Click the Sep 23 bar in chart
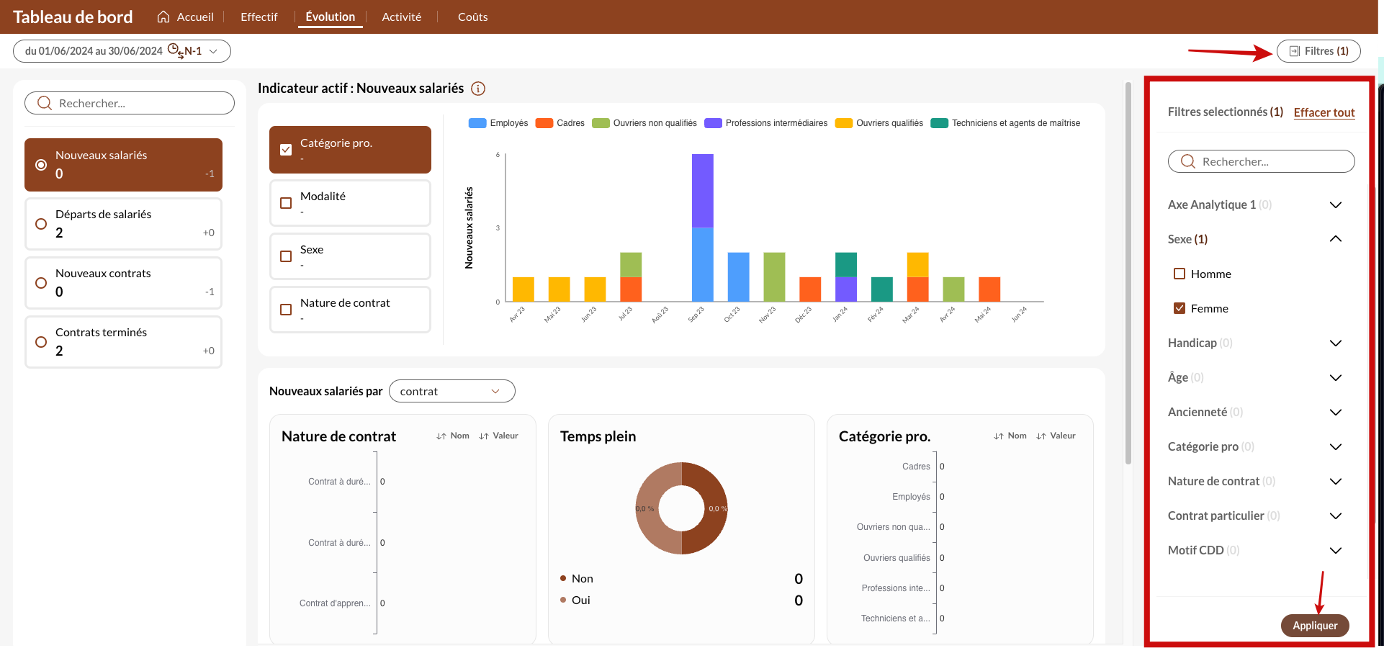 [703, 228]
